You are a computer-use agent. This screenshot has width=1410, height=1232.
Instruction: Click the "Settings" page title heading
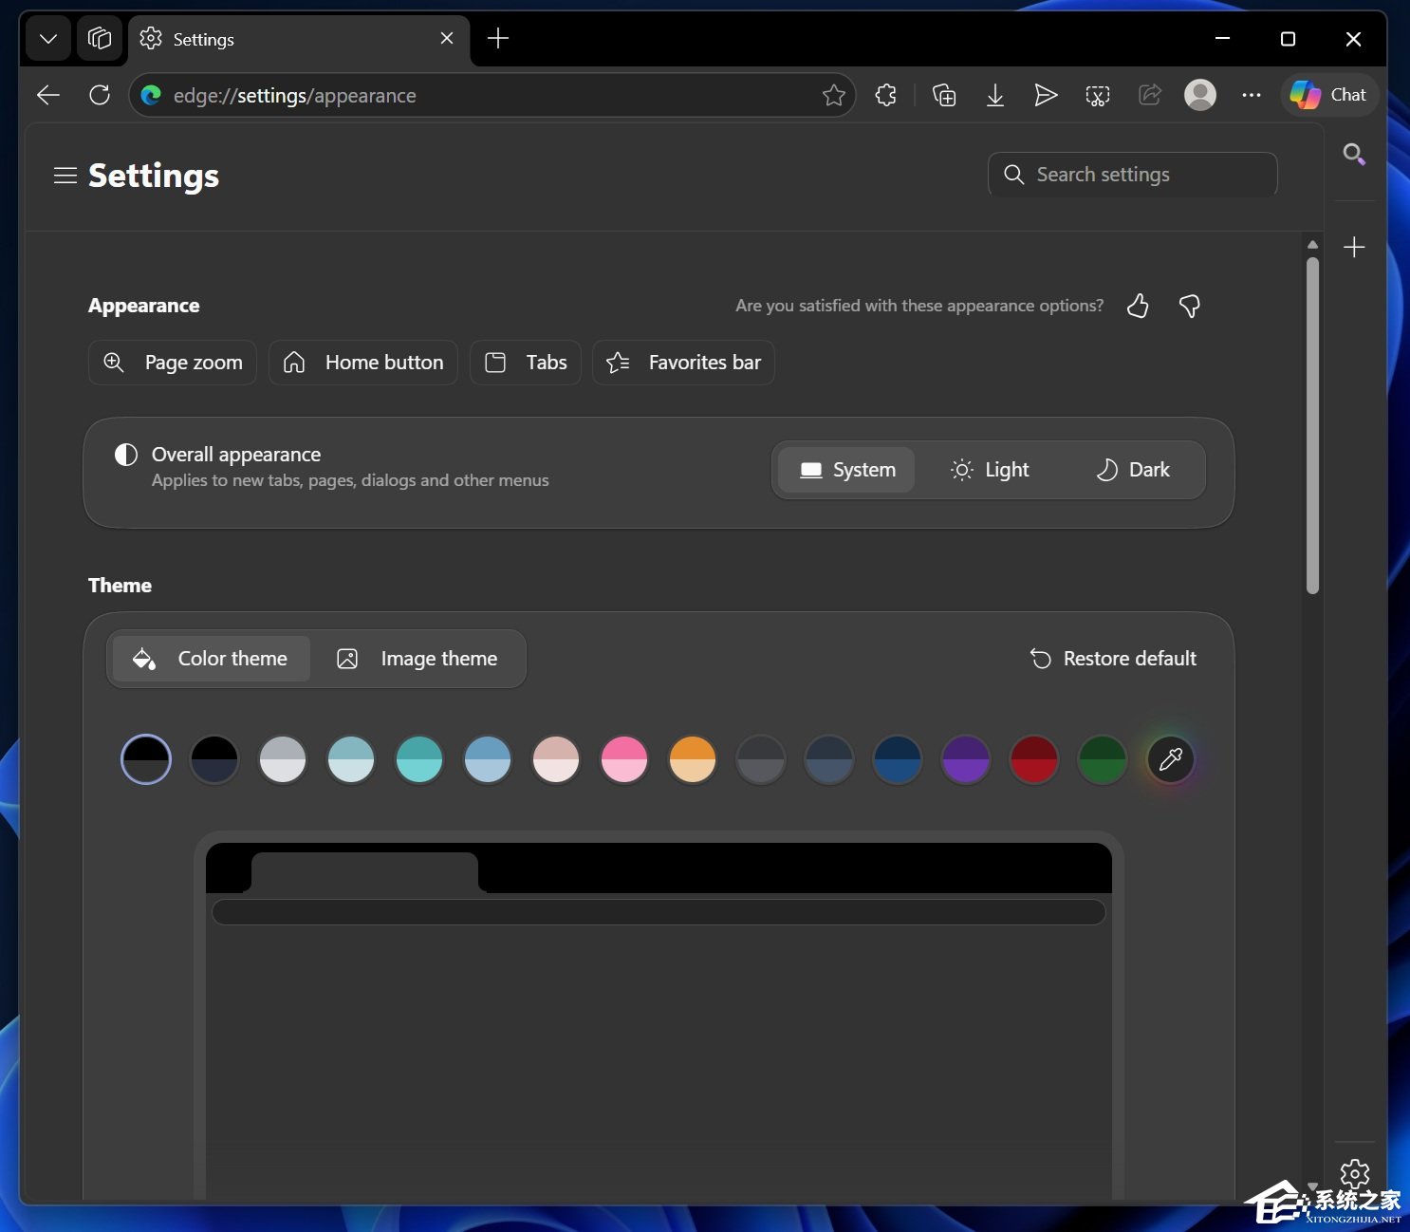154,176
